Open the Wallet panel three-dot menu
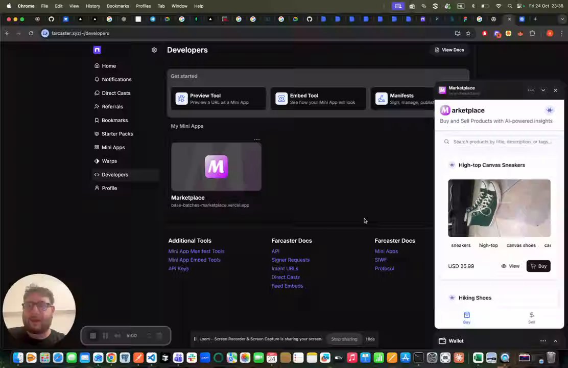Image resolution: width=568 pixels, height=368 pixels. 542,341
